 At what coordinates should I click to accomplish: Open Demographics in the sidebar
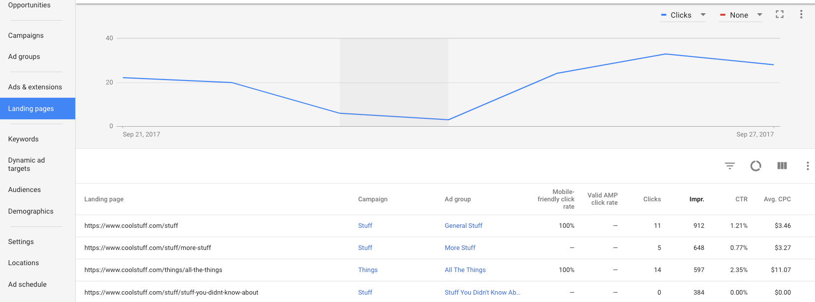point(31,211)
